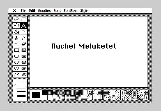Viewport: 161px width, 111px height.
Task: Choose the filled Rectangle tool
Action: pos(24,50)
